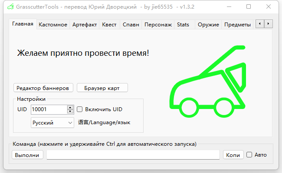This screenshot has width=282, height=173.
Task: Switch to the Кастомное tab
Action: tap(52, 25)
